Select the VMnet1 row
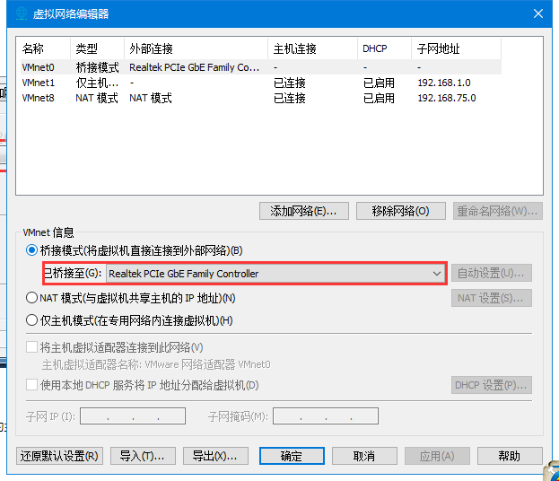This screenshot has height=481, width=559. click(x=261, y=83)
